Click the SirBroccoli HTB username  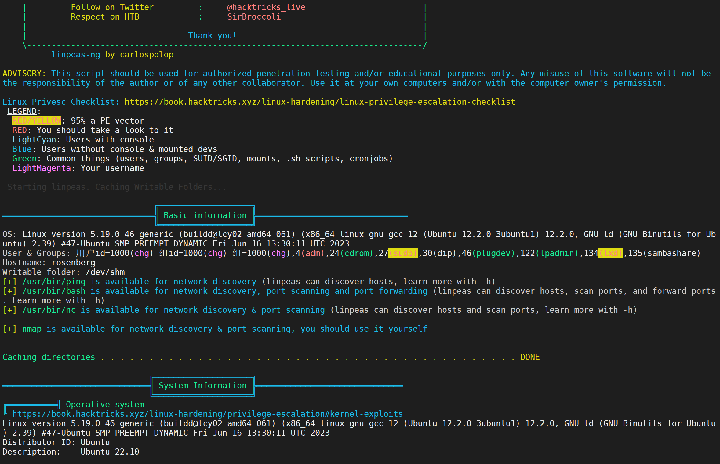(254, 17)
